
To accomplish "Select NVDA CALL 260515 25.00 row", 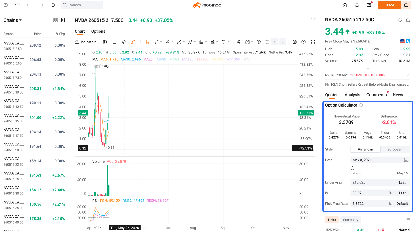I will 34,175.
